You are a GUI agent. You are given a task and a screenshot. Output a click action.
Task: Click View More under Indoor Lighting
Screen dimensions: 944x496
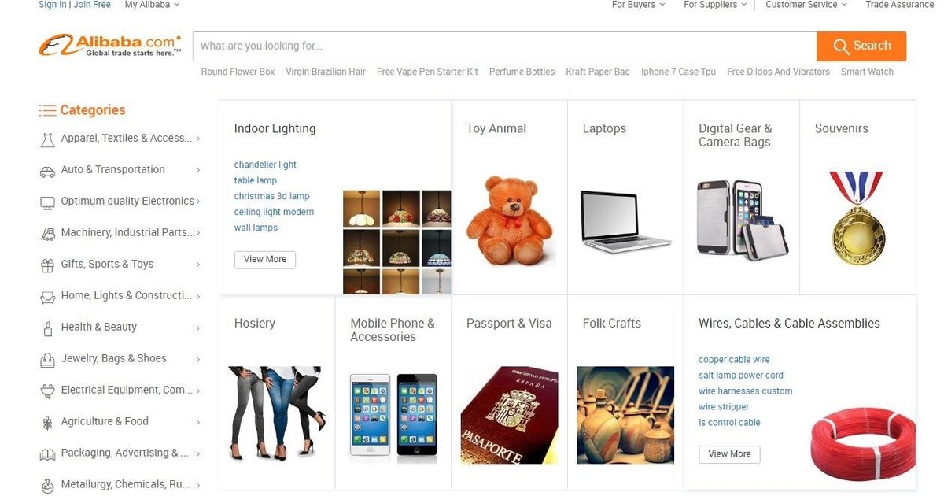point(265,260)
